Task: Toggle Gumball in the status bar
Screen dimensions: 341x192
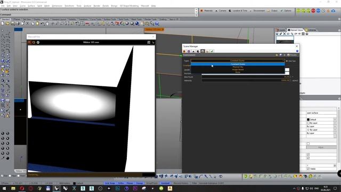Action: [165, 183]
